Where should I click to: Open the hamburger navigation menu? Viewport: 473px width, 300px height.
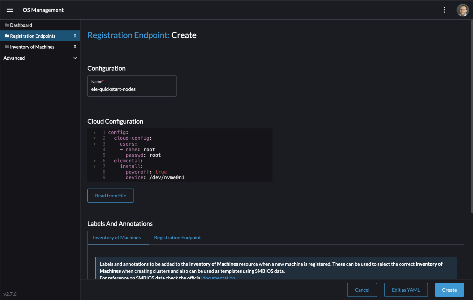coord(10,10)
